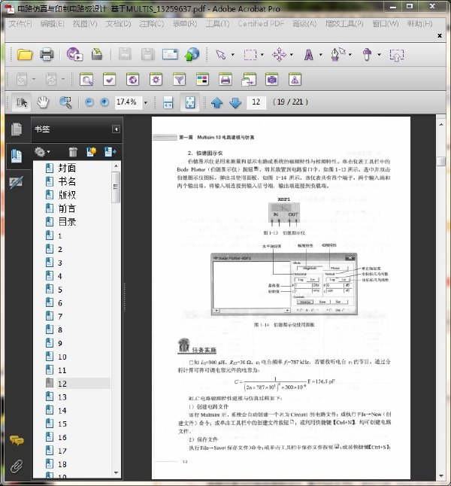The width and height of the screenshot is (451, 486).
Task: Go to previous page with up arrow
Action: click(x=216, y=102)
